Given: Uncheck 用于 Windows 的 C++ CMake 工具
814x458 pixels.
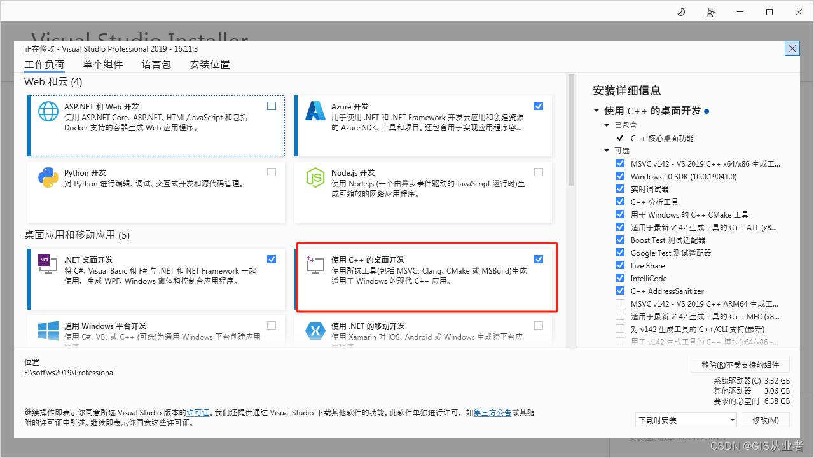Looking at the screenshot, I should [620, 214].
